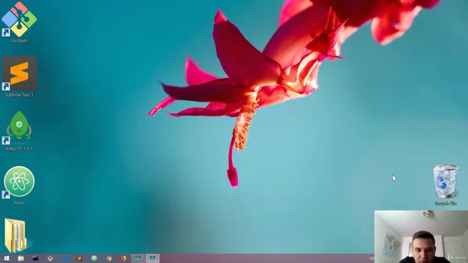Click the webcam video overlay

421,237
